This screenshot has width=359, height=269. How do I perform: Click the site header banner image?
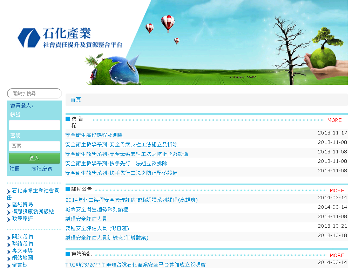(x=177, y=42)
